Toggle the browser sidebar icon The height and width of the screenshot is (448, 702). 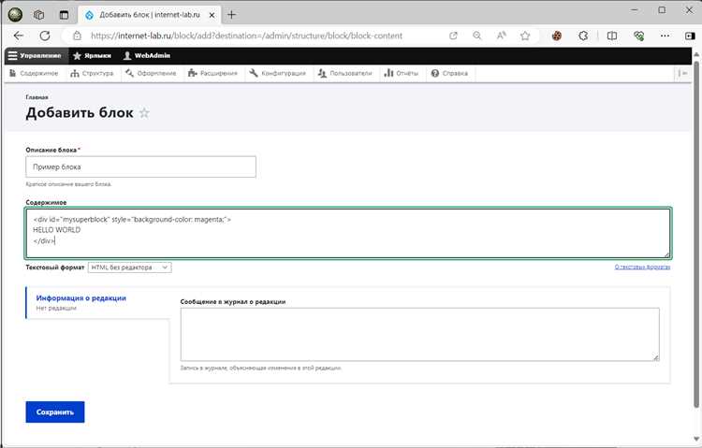(690, 36)
